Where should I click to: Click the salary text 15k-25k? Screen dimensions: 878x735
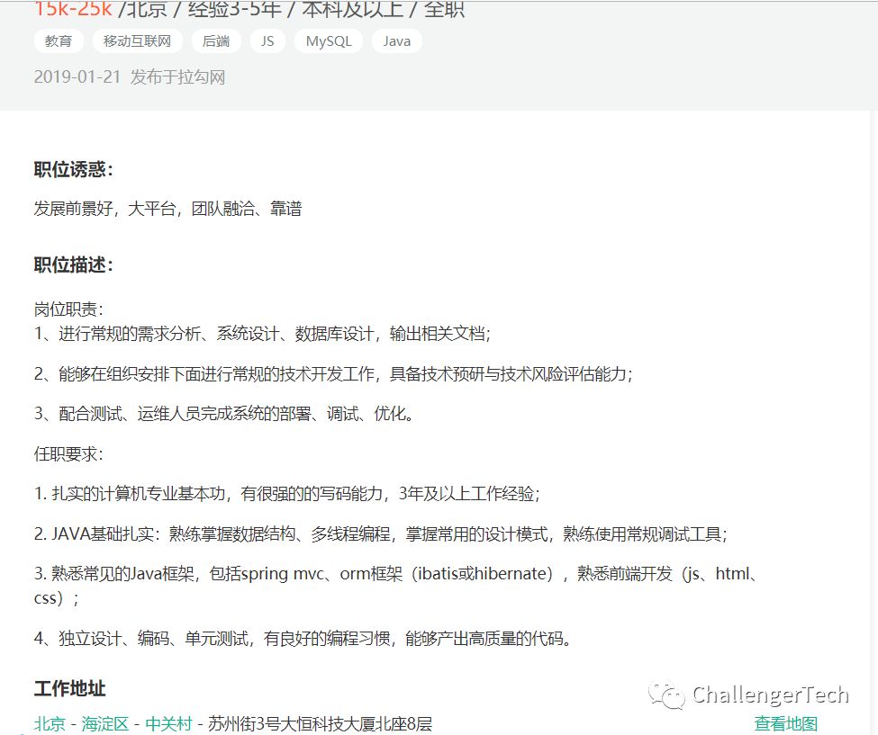tap(73, 8)
